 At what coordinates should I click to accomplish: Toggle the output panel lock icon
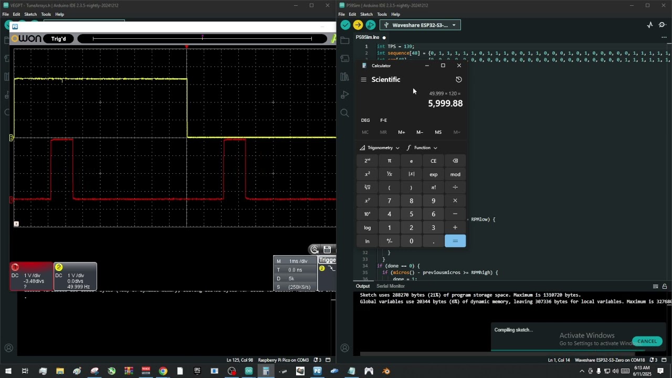click(x=665, y=286)
